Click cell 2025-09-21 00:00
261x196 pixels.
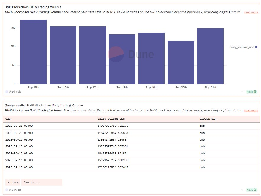click(19, 126)
